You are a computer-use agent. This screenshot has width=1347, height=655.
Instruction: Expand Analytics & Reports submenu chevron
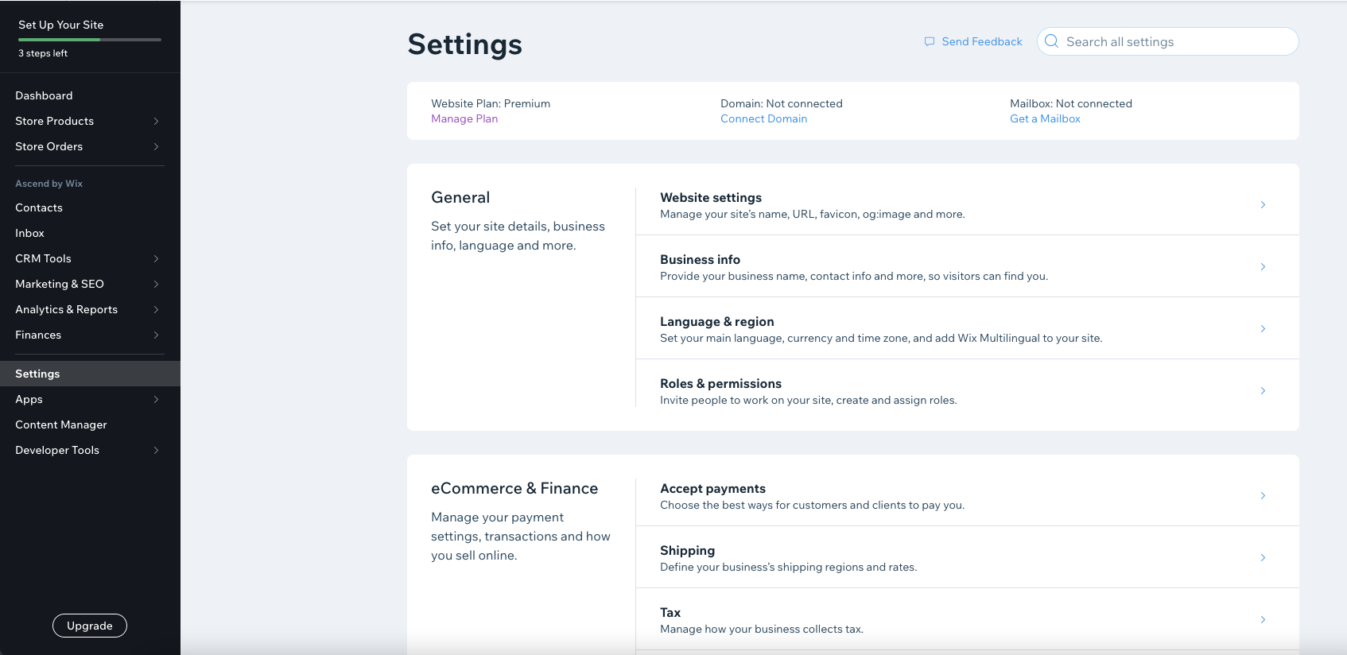[x=156, y=309]
